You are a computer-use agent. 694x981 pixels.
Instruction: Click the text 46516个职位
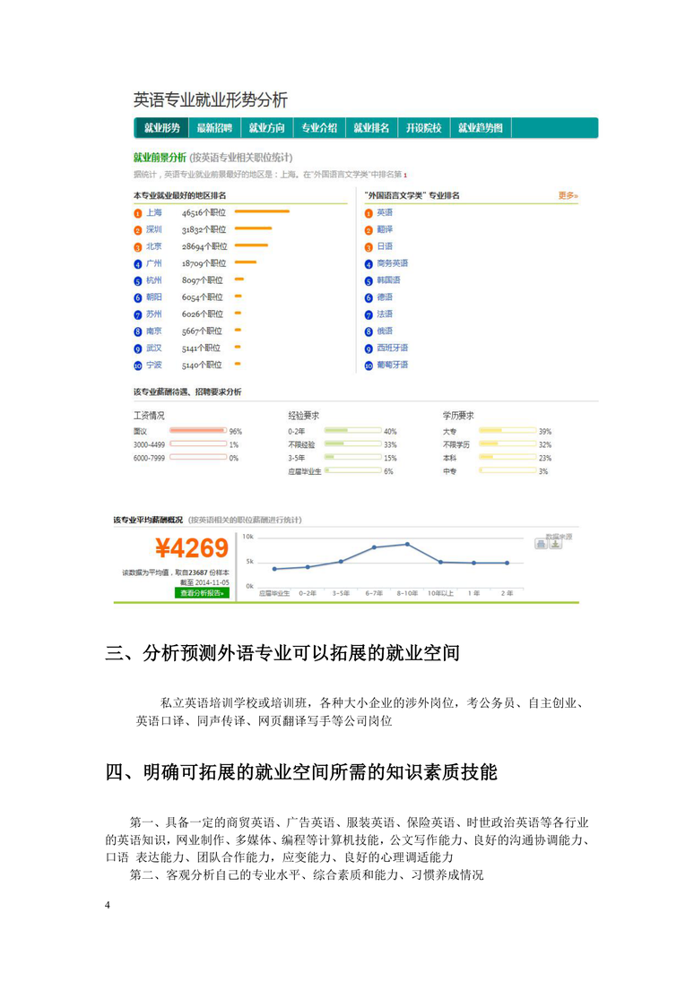pos(204,212)
